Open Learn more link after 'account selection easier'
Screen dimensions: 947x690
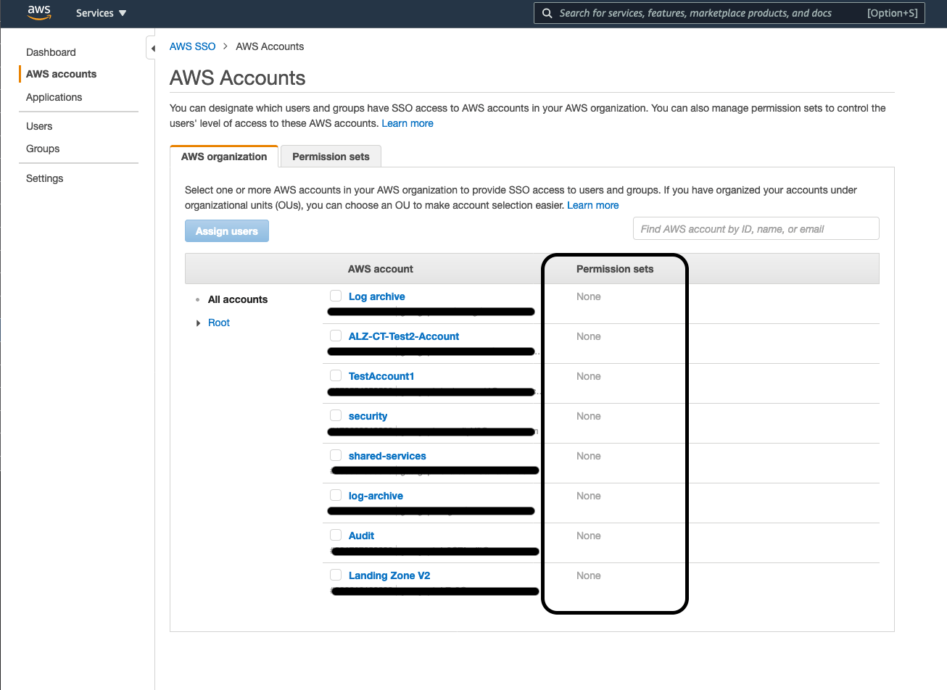593,205
